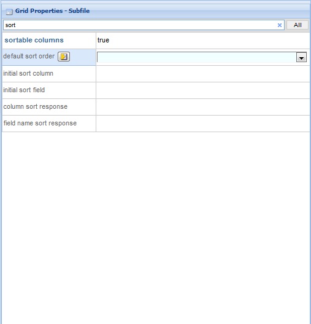Image resolution: width=311 pixels, height=324 pixels.
Task: Edit the field name sort response value cell
Action: point(202,124)
